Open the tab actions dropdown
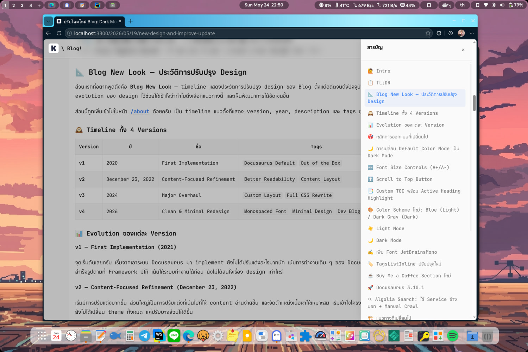 tap(48, 21)
